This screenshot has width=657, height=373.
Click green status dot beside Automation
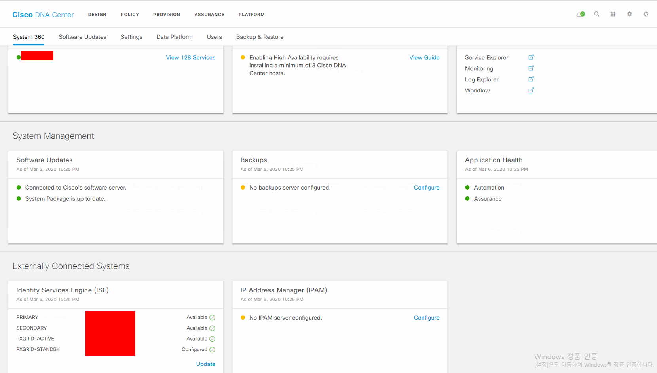(467, 188)
